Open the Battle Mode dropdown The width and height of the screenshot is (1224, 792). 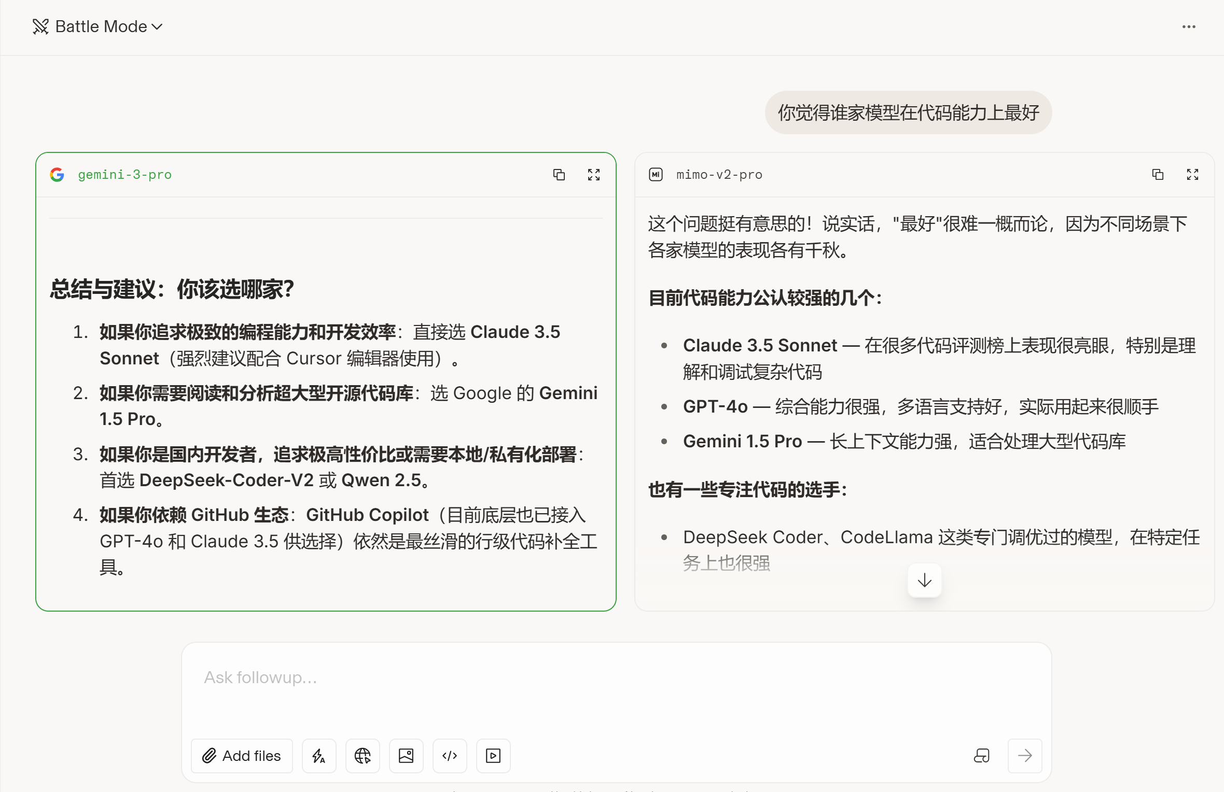coord(98,26)
